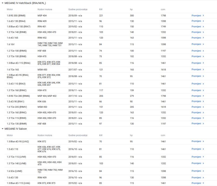Select the 221 kW value

(101, 16)
